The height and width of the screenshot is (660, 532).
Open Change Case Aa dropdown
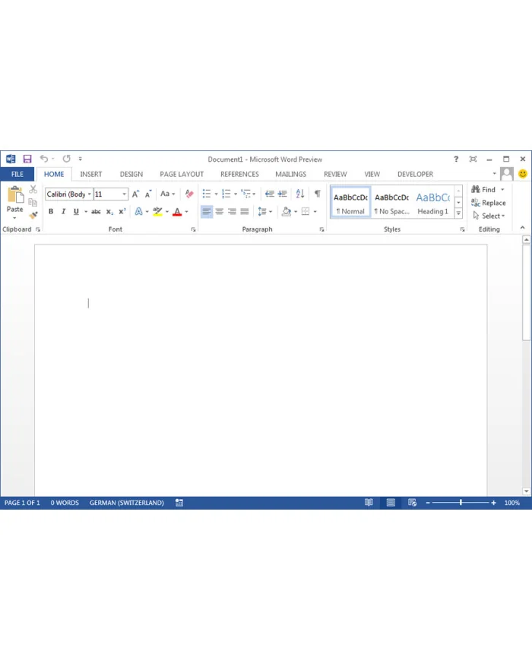tap(168, 194)
